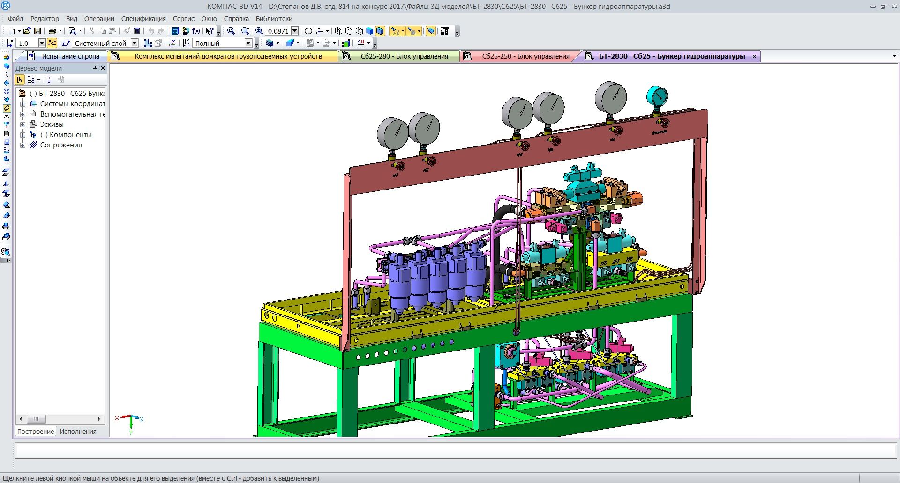The width and height of the screenshot is (900, 483).
Task: Toggle the model tree structure view button
Action: point(20,80)
